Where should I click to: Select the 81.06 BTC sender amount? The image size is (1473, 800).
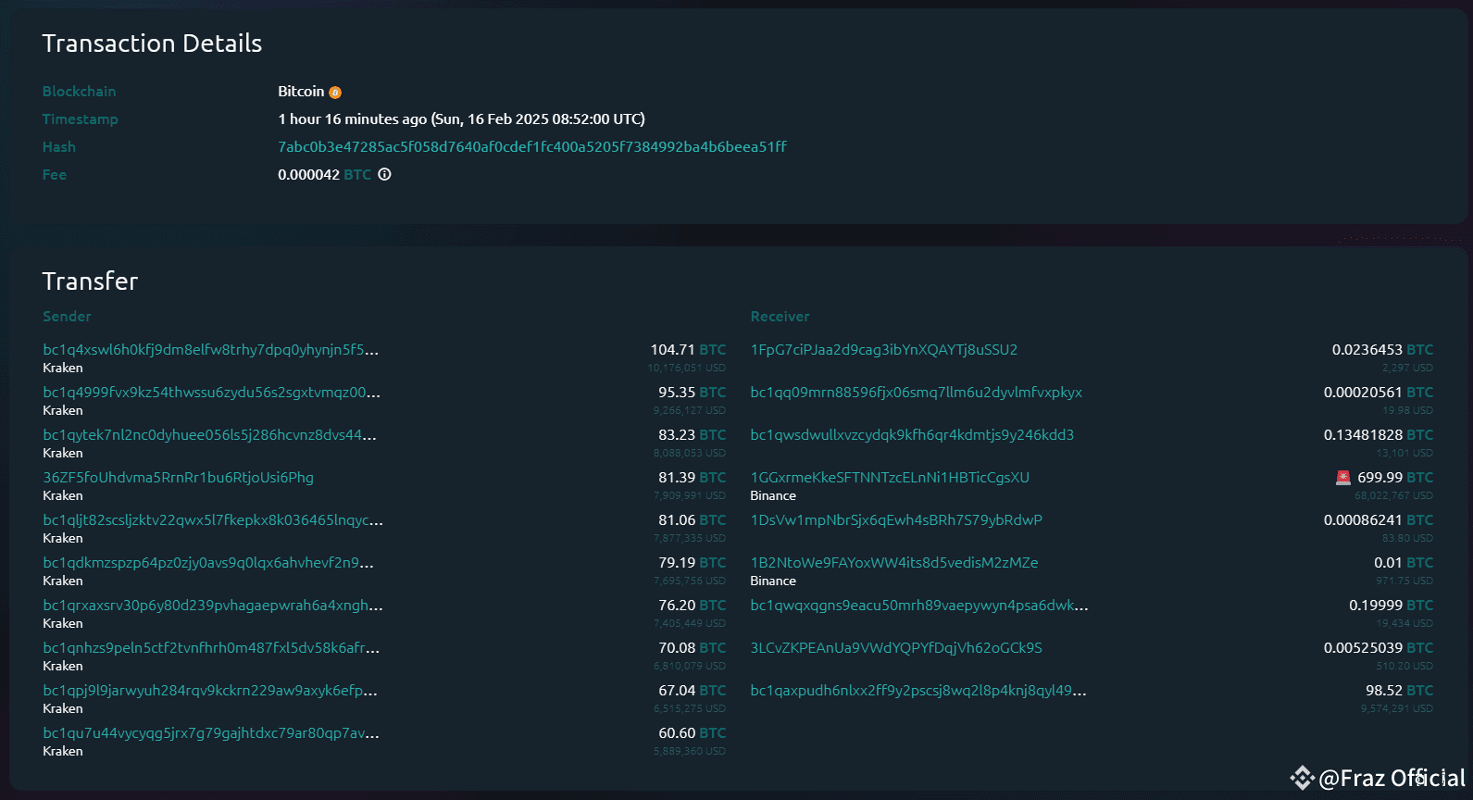[x=692, y=520]
